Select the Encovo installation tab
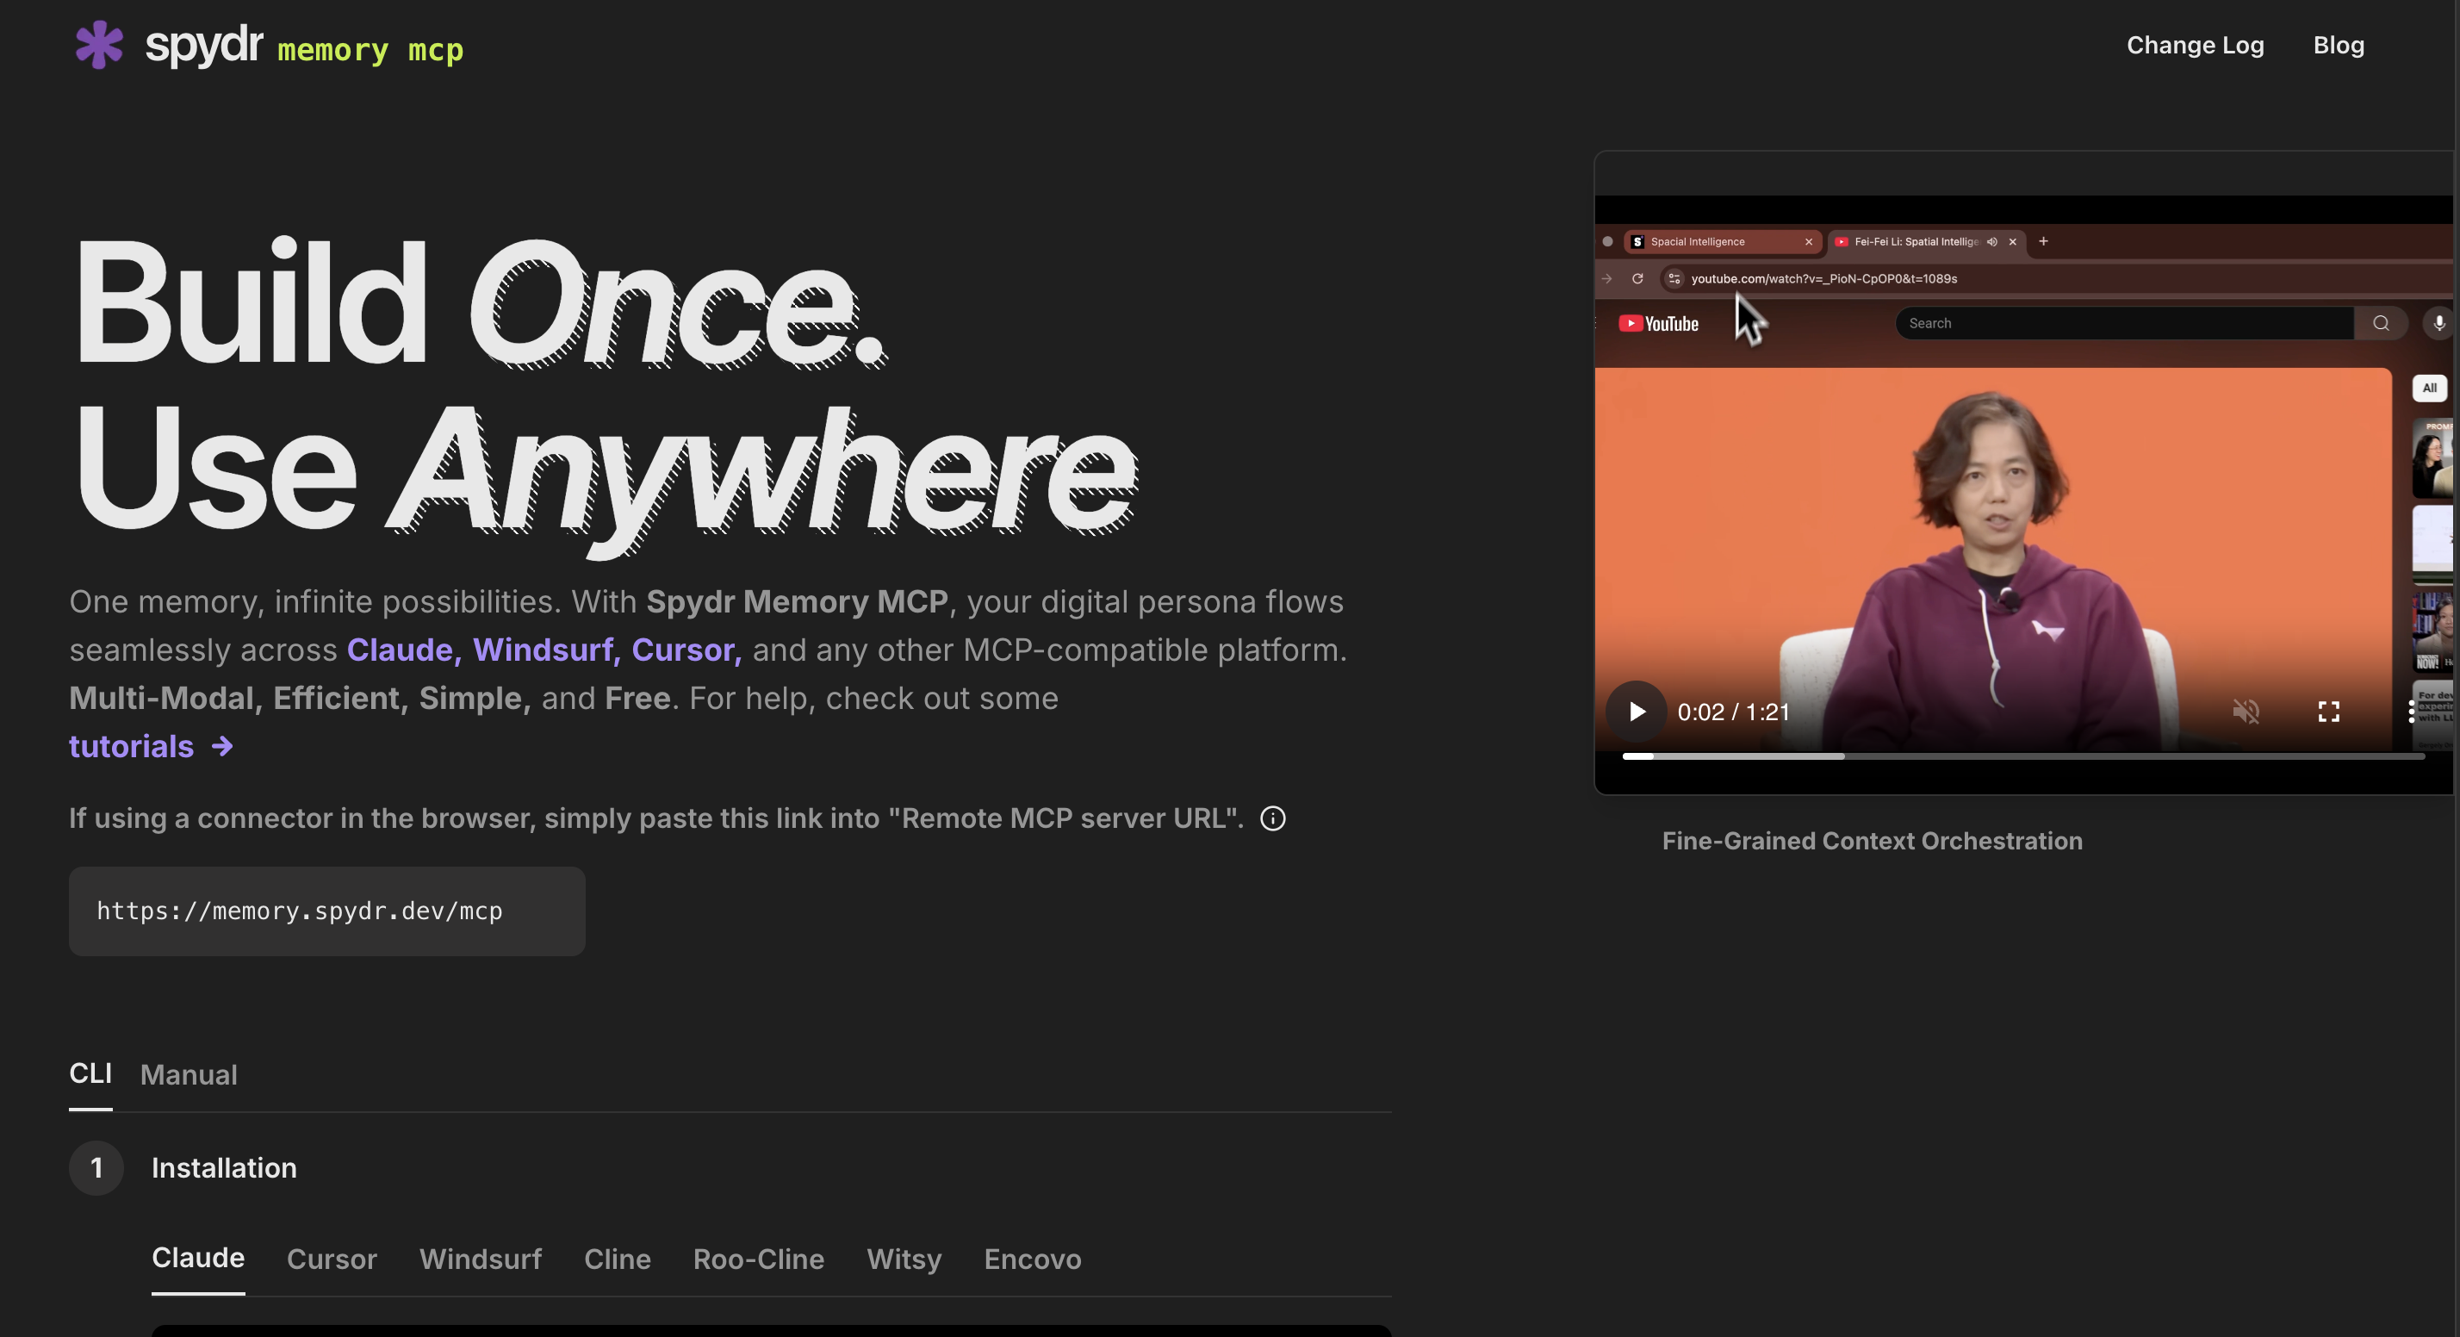Image resolution: width=2460 pixels, height=1337 pixels. click(x=1032, y=1259)
